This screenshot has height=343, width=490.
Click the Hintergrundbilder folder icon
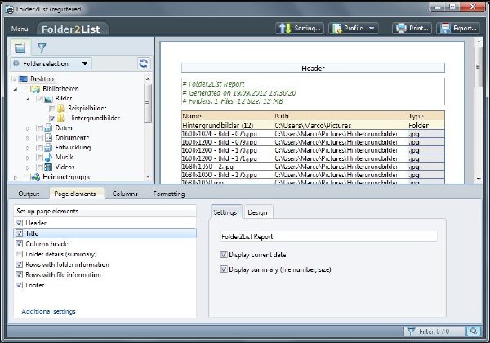60,118
